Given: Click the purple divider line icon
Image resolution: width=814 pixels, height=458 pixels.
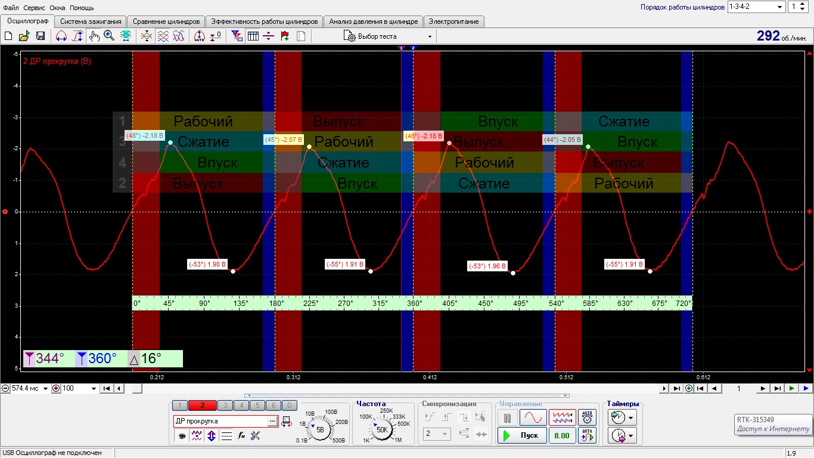Looking at the screenshot, I should pos(269,36).
